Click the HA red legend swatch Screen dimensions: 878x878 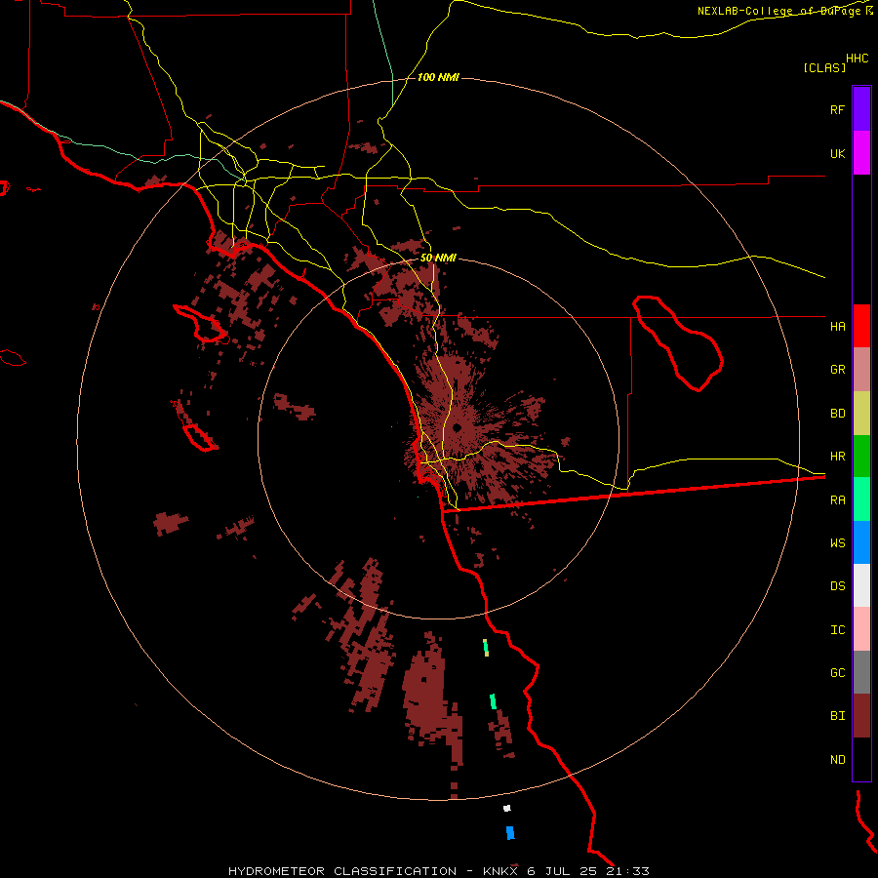click(861, 326)
